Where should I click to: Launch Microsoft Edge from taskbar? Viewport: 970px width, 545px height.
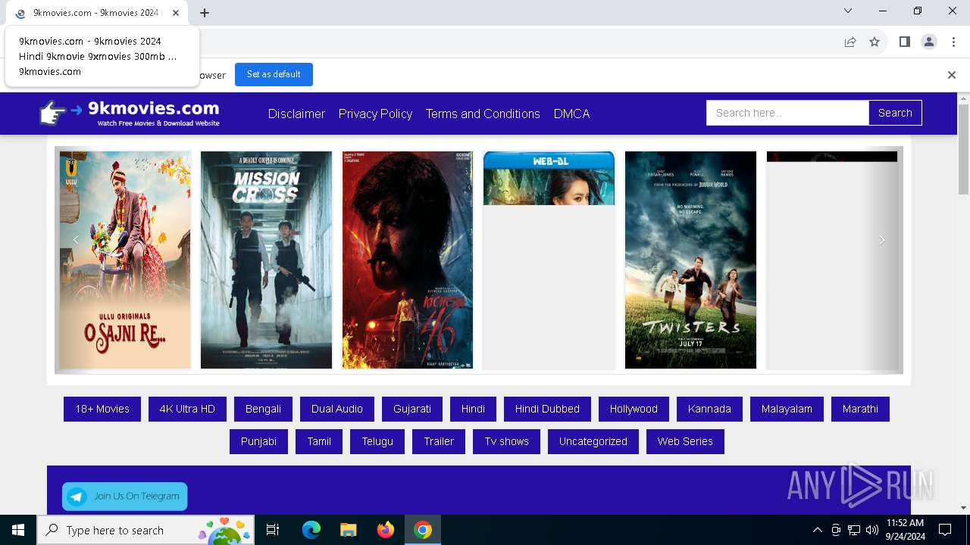click(311, 530)
